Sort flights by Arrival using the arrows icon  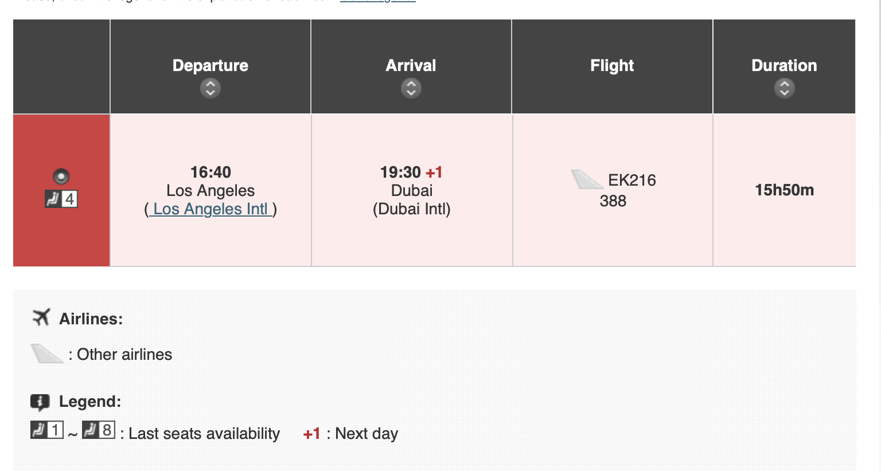coord(411,88)
